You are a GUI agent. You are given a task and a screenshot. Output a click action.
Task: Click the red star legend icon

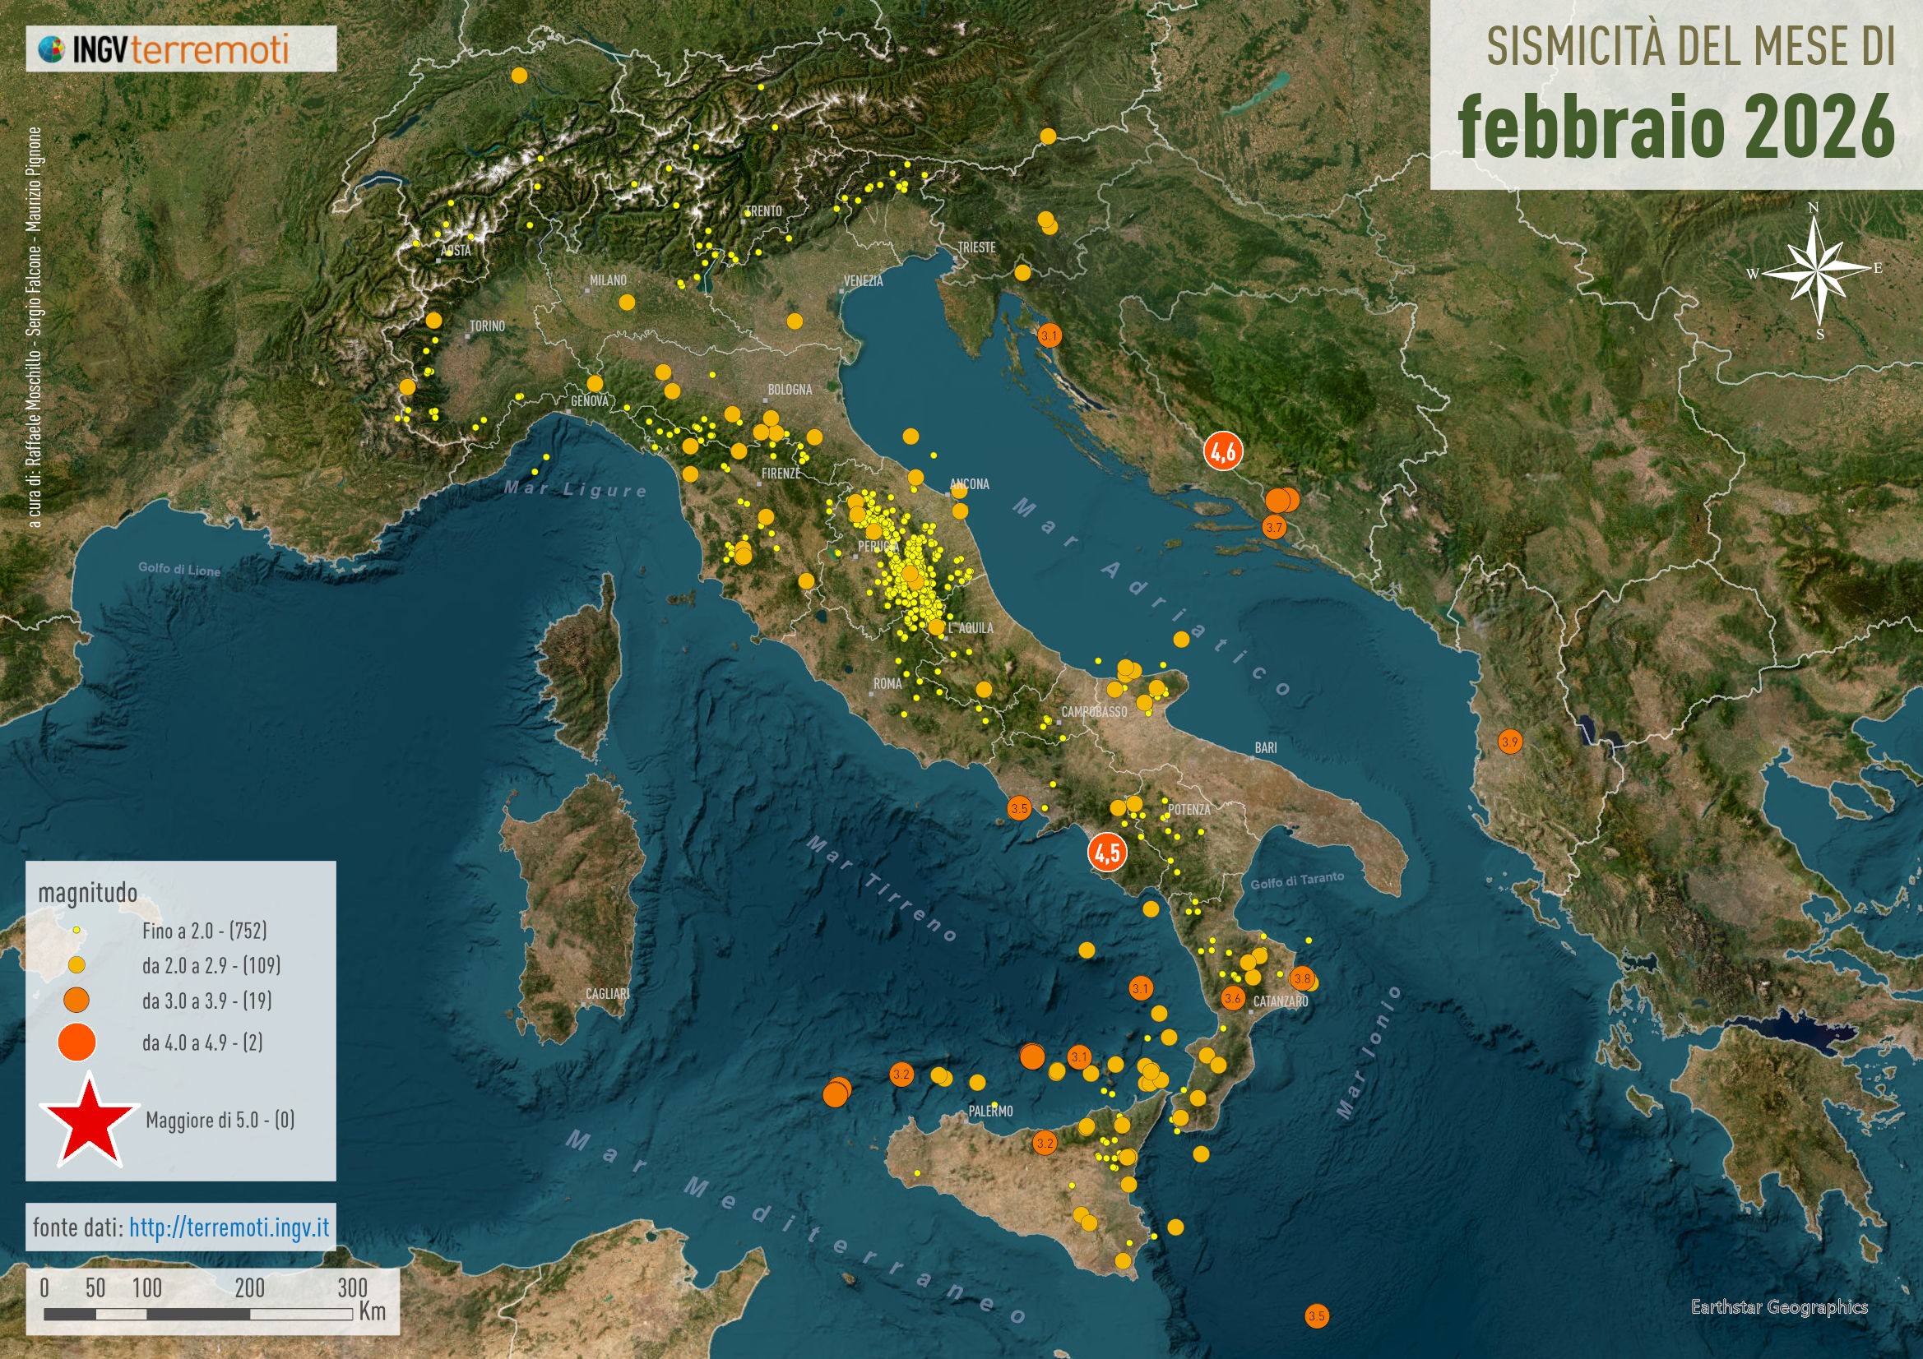coord(89,1124)
